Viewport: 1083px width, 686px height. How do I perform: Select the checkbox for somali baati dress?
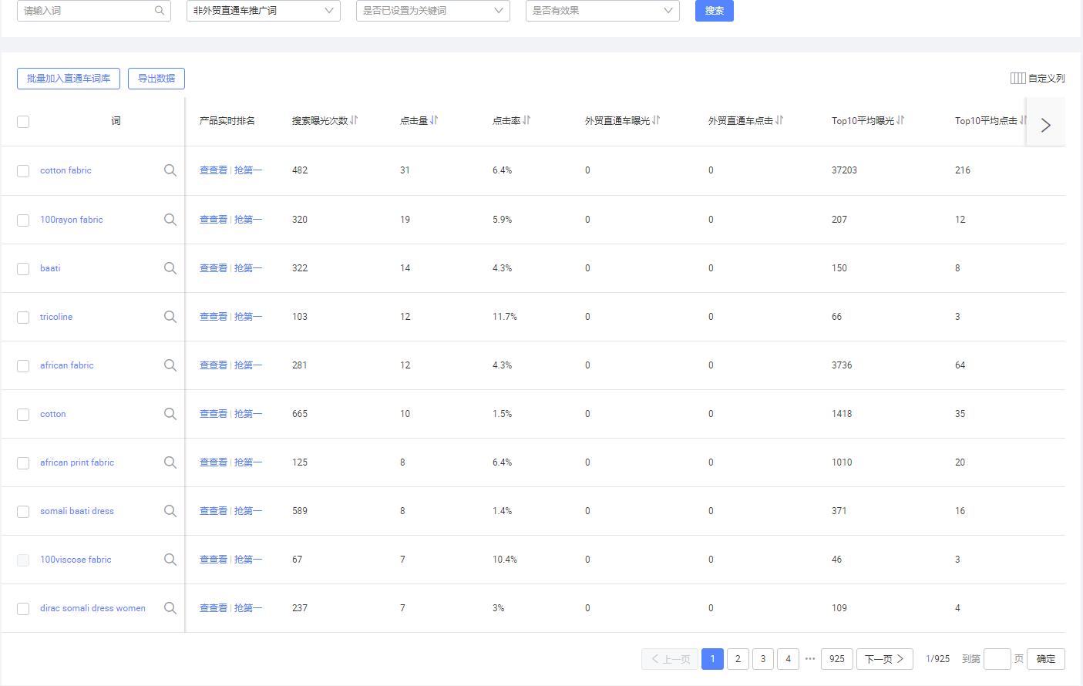23,511
